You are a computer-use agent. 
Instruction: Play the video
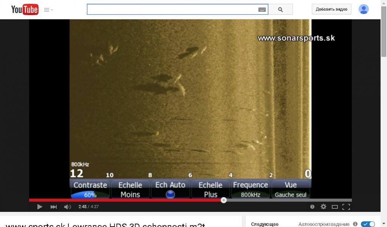pyautogui.click(x=40, y=207)
